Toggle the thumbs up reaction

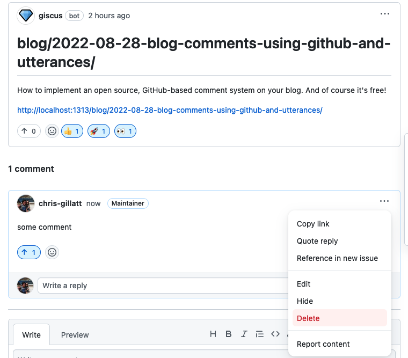72,131
